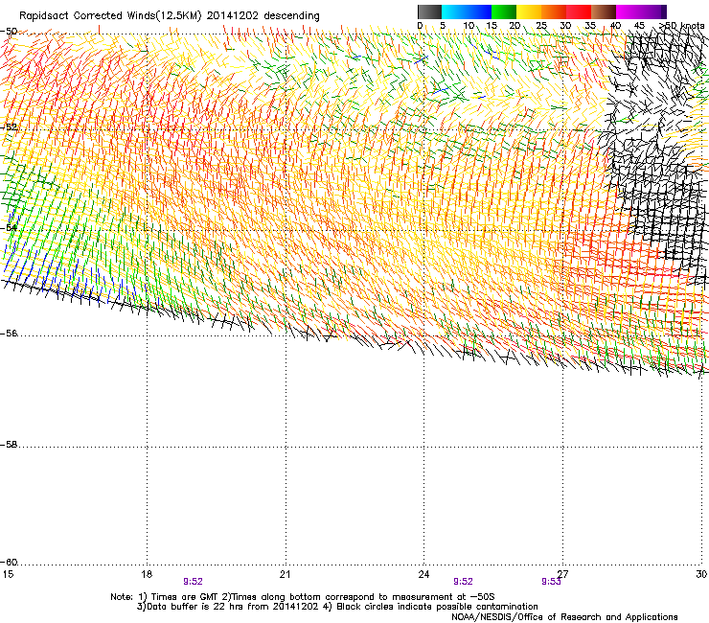Click the longitude axis label '24'
This screenshot has height=623, width=709.
click(x=423, y=574)
